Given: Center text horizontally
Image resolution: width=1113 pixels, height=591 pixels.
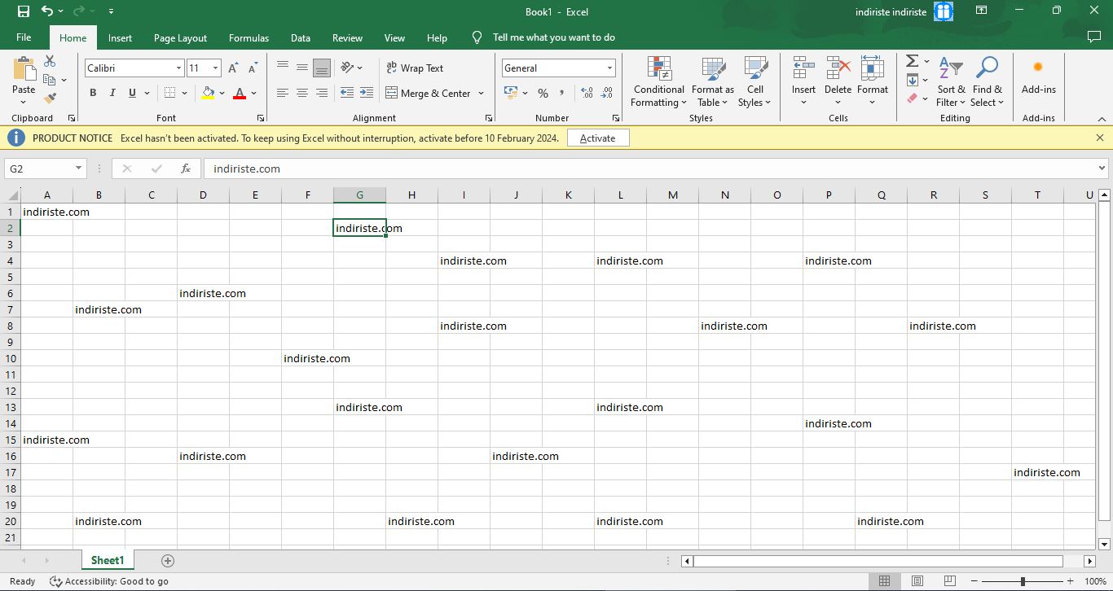Looking at the screenshot, I should click(302, 93).
